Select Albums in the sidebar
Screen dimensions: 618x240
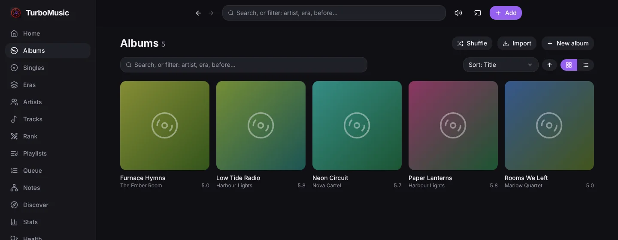coord(48,51)
